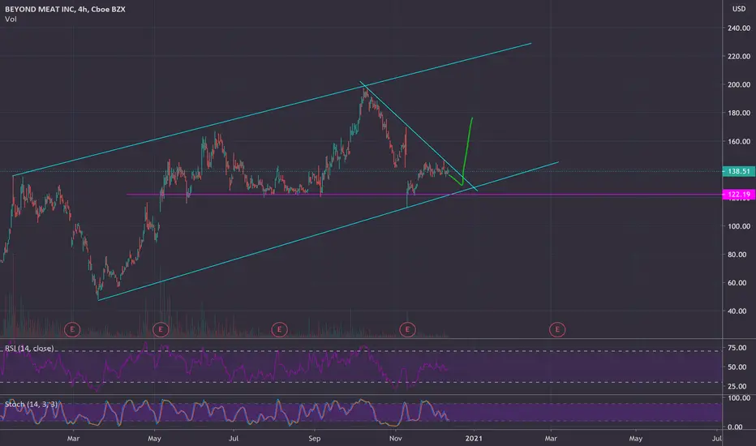Click the BEYOND MEAT INC symbol title
The width and height of the screenshot is (756, 446).
(x=65, y=9)
